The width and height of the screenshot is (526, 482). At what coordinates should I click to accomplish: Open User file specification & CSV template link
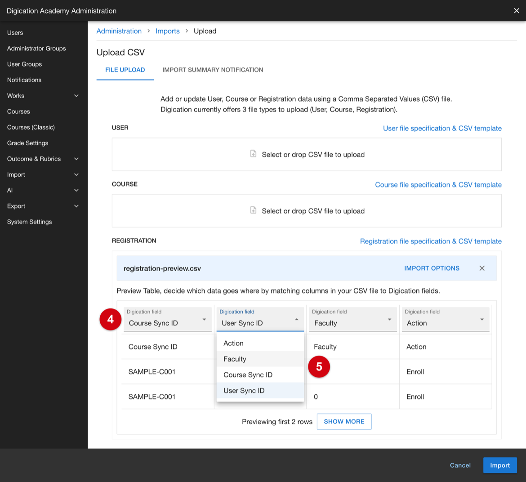pos(442,128)
